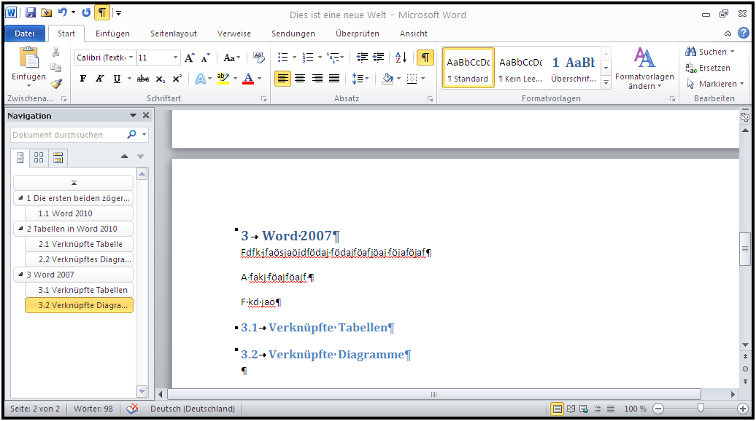756x421 pixels.
Task: Toggle paragraph marks in the ribbon Absatz group
Action: 425,58
